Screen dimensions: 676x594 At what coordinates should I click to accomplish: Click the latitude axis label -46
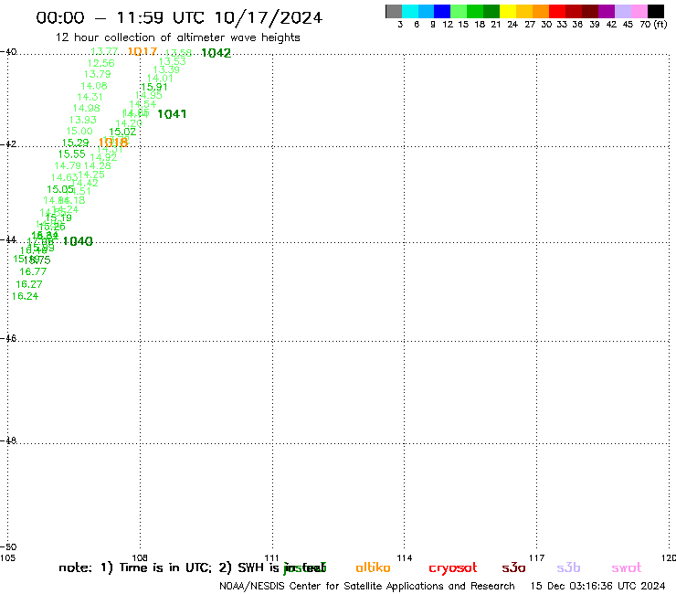8,338
